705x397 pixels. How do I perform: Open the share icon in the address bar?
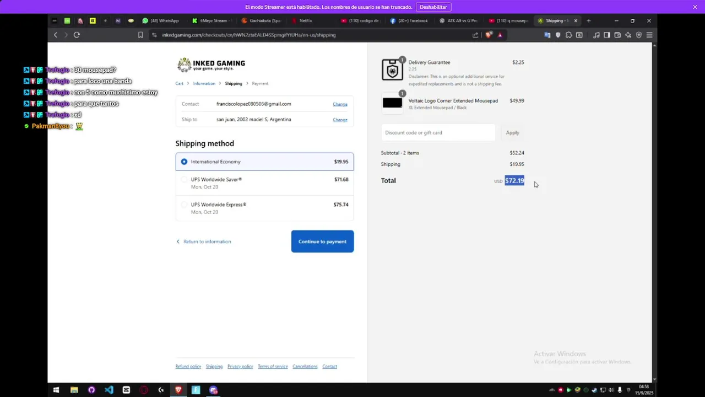pyautogui.click(x=475, y=35)
